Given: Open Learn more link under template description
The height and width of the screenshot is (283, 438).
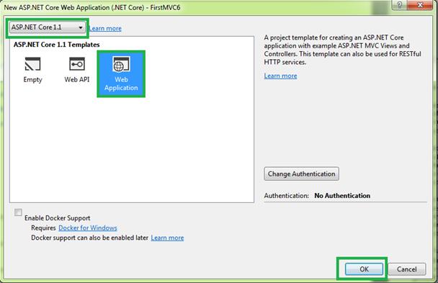Looking at the screenshot, I should [280, 76].
